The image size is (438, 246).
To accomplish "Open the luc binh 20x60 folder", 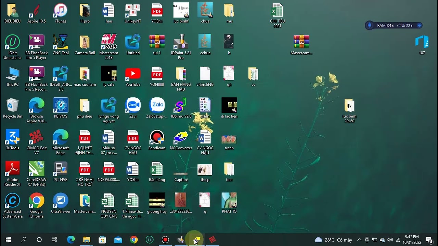I will tap(349, 111).
